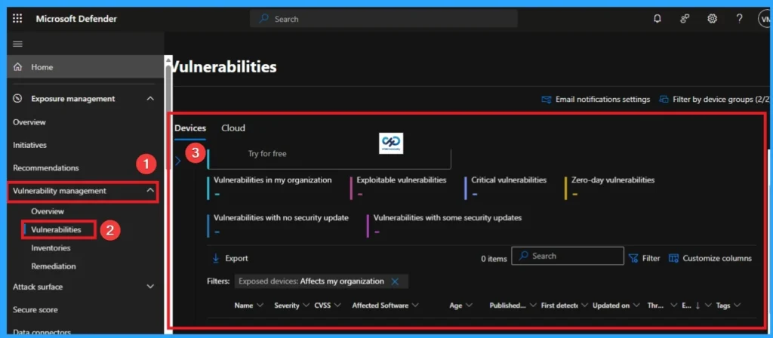Open the Tags column dropdown
This screenshot has height=338, width=773.
pyautogui.click(x=737, y=306)
